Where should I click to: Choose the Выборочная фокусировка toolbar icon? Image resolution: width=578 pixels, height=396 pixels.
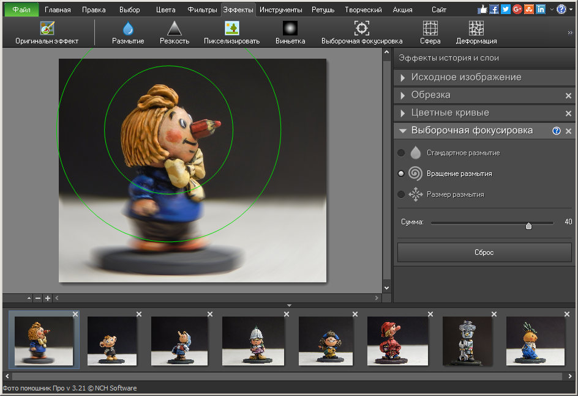[x=361, y=29]
